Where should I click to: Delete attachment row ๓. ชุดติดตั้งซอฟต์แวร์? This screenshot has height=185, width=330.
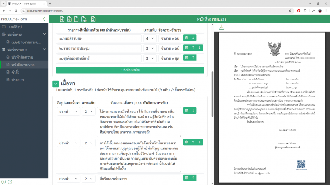pos(186,58)
